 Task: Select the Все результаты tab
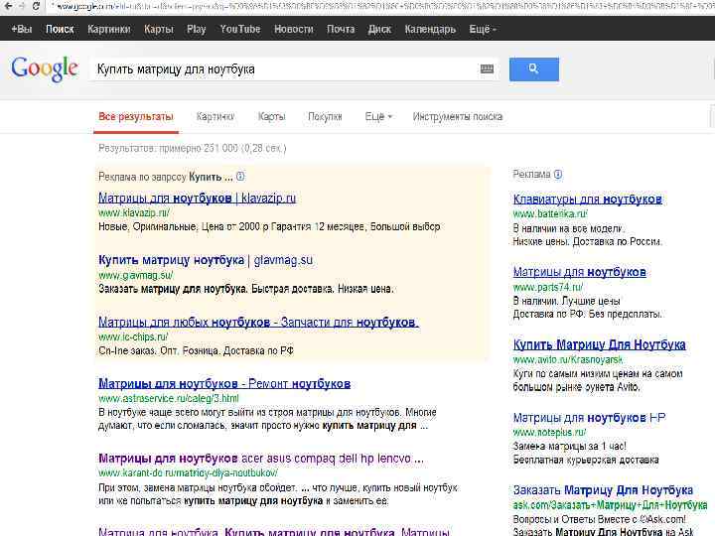(x=136, y=117)
